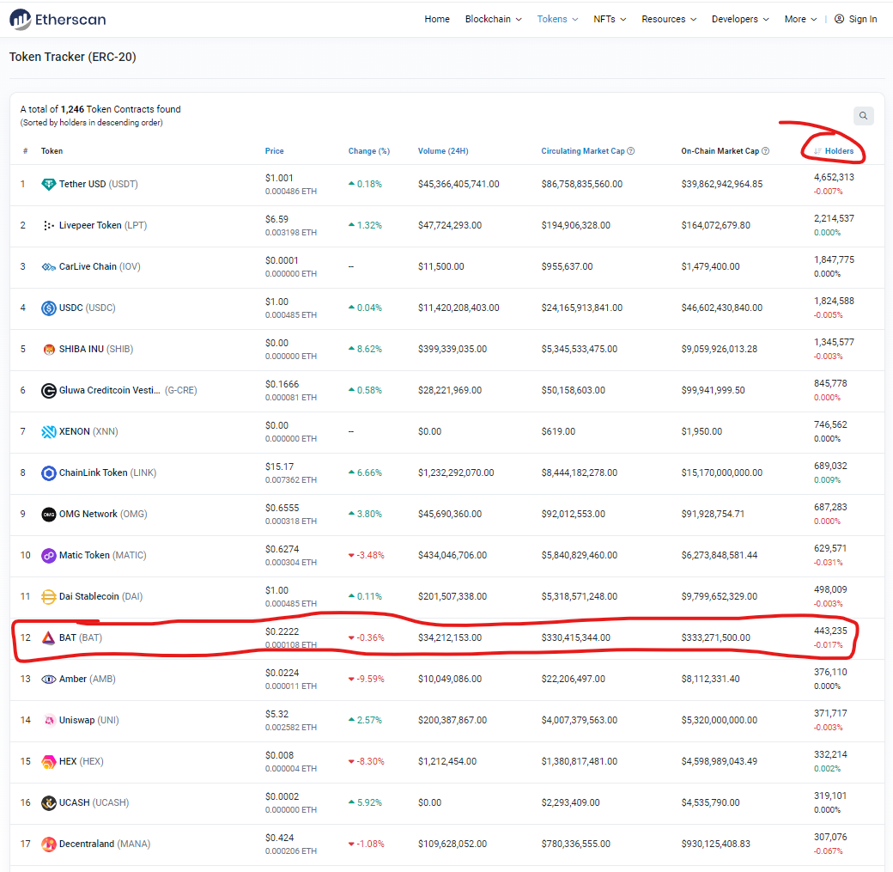893x872 pixels.
Task: Expand the NFTs dropdown menu
Action: tap(610, 19)
